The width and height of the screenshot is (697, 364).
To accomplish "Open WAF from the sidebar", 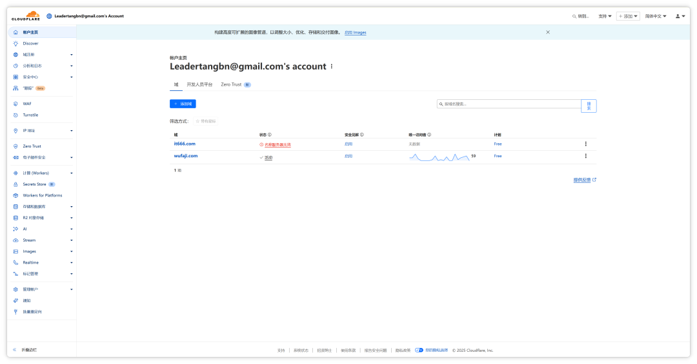I will pyautogui.click(x=27, y=104).
